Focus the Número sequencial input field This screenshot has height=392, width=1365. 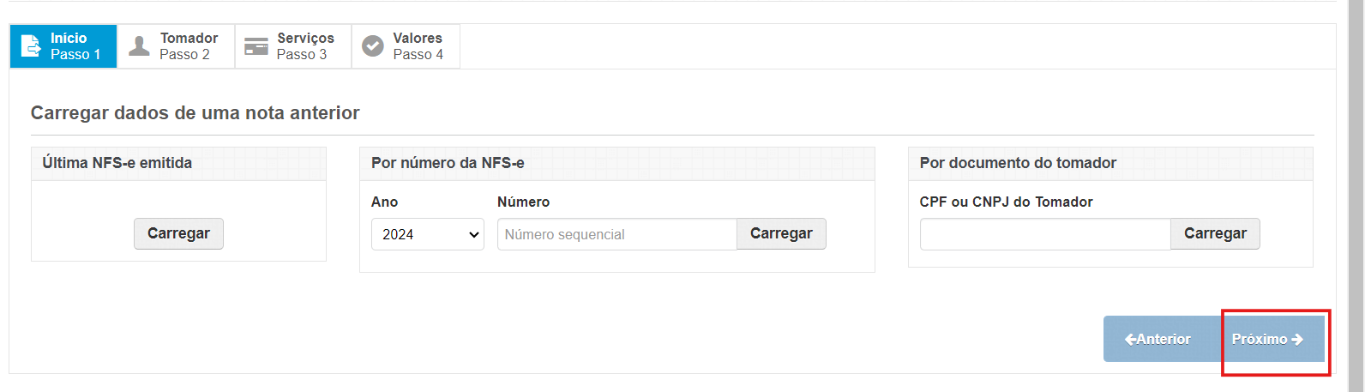(x=616, y=234)
